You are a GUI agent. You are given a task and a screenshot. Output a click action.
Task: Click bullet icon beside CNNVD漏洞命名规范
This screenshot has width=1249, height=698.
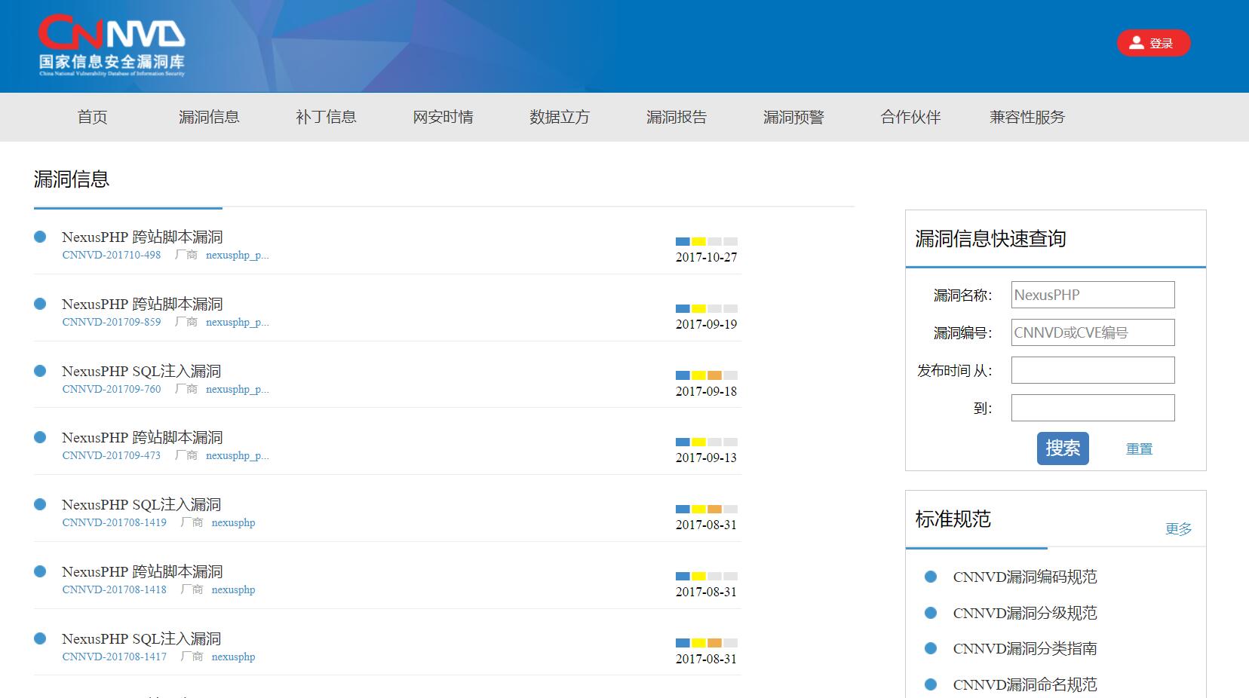pos(931,684)
